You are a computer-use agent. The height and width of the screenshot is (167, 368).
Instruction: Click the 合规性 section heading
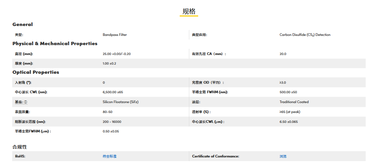pos(19,147)
